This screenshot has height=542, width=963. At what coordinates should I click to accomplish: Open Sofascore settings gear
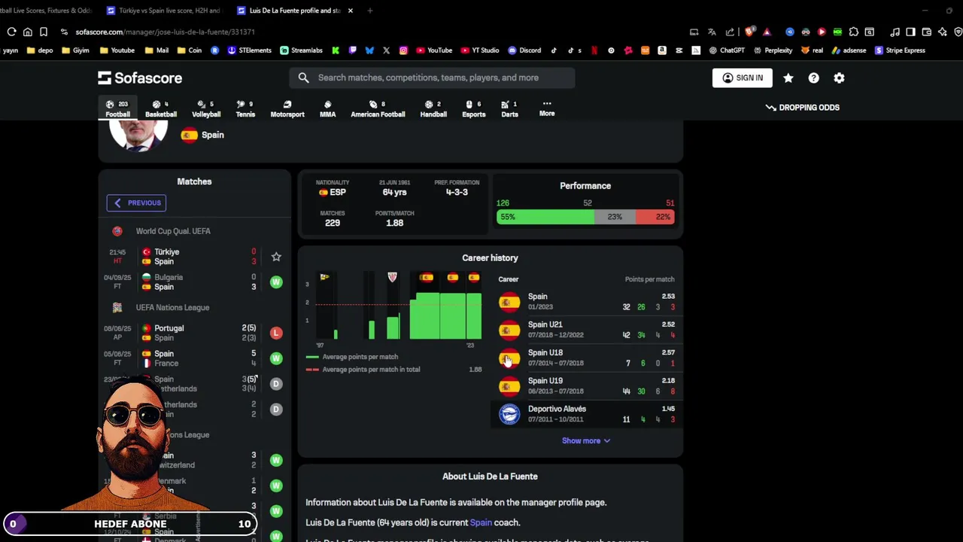[x=839, y=78]
